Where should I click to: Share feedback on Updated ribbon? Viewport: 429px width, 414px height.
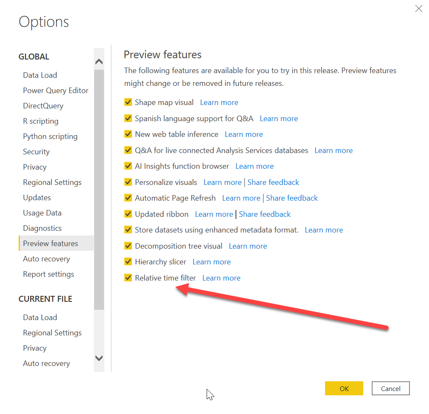click(x=264, y=214)
